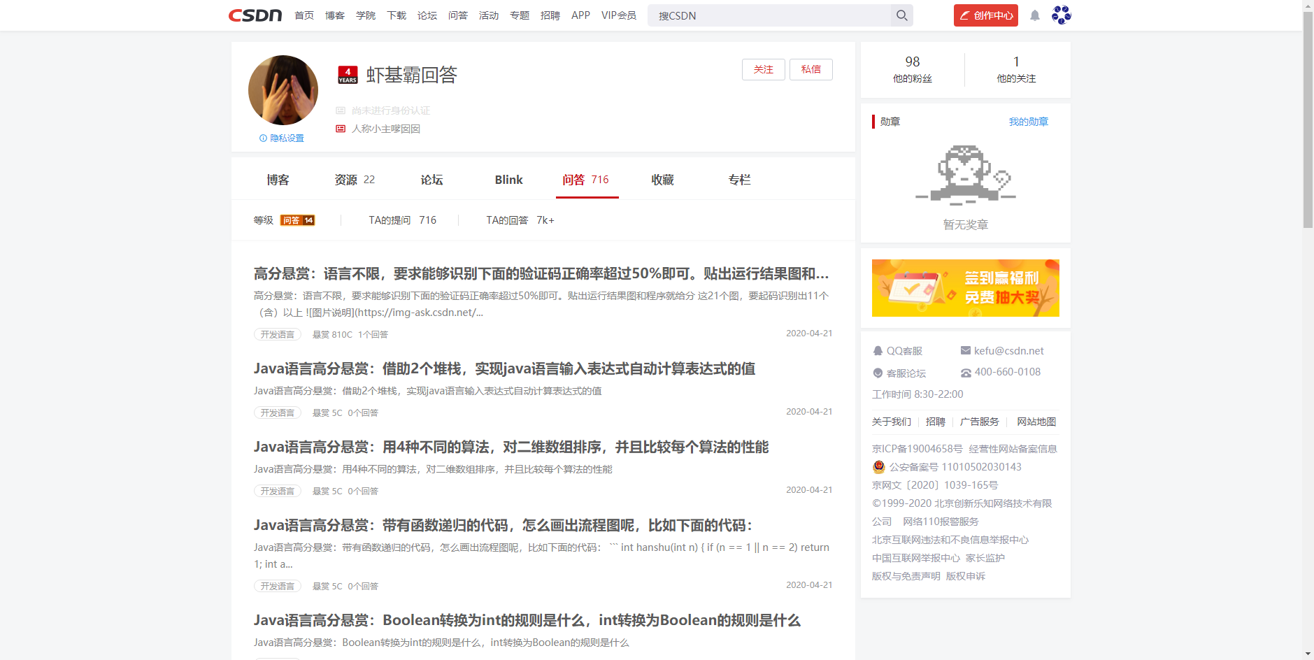Click 关于我们 footer link
Screen dimensions: 1314x660
pos(892,422)
